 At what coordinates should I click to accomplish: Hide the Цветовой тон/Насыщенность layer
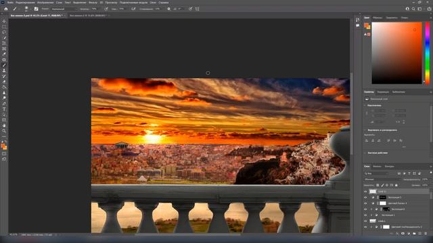click(x=365, y=227)
